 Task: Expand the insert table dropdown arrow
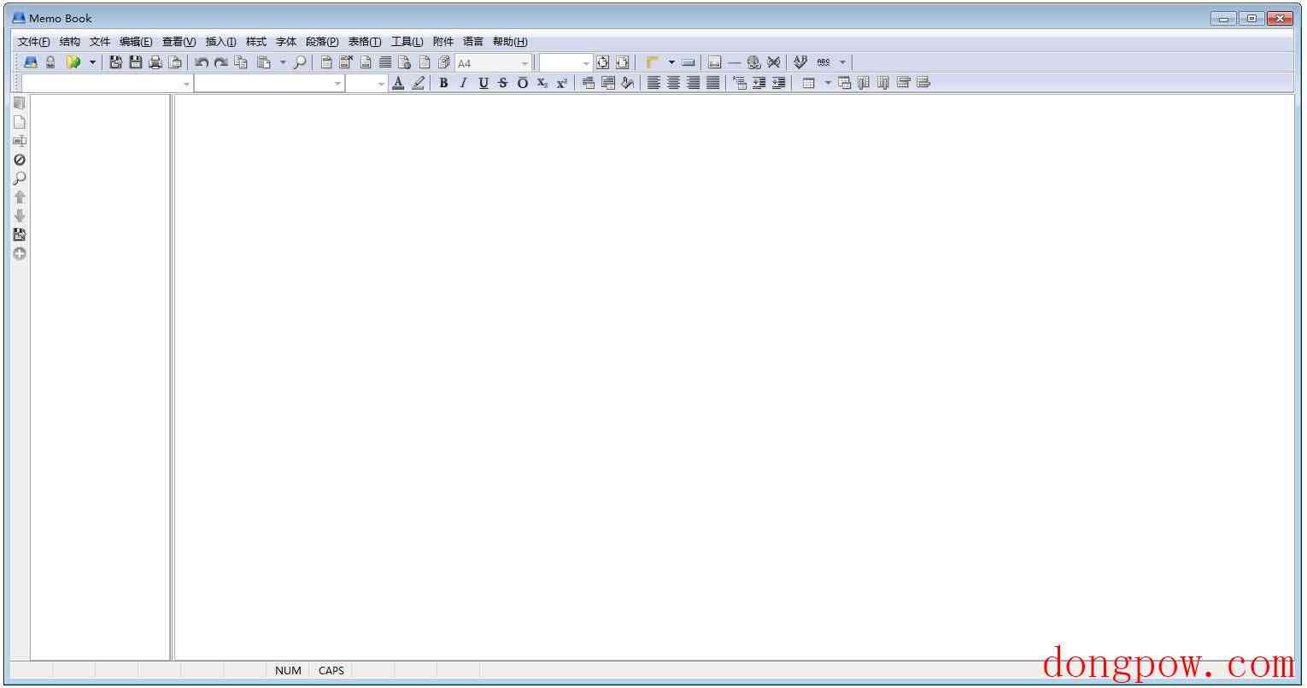pos(827,83)
